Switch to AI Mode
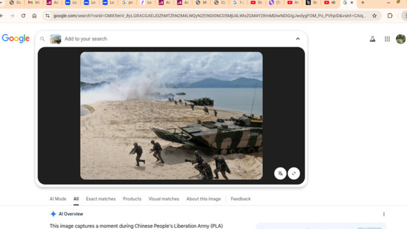Viewport: 407px width, 229px height. click(58, 199)
